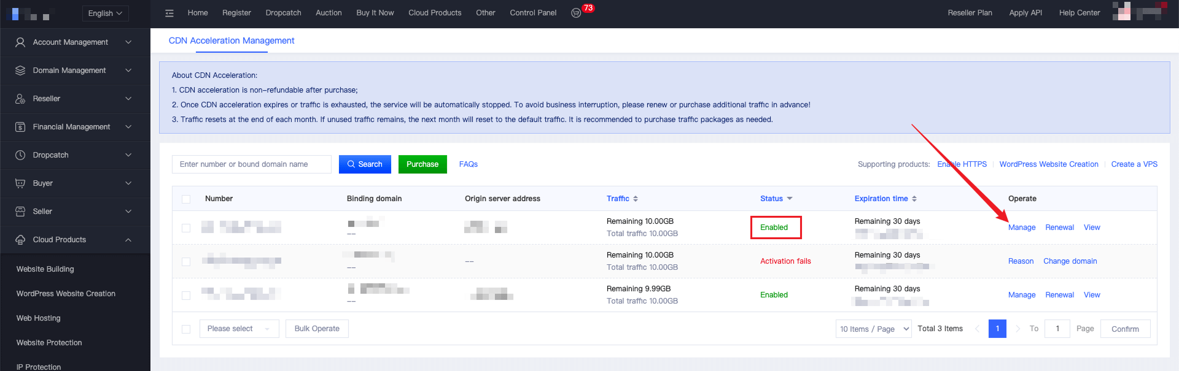Open the English language dropdown
This screenshot has height=371, width=1179.
105,13
